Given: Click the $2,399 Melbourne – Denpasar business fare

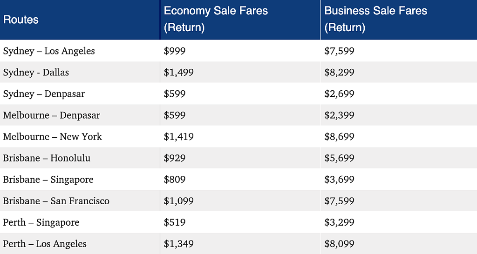Looking at the screenshot, I should [339, 115].
